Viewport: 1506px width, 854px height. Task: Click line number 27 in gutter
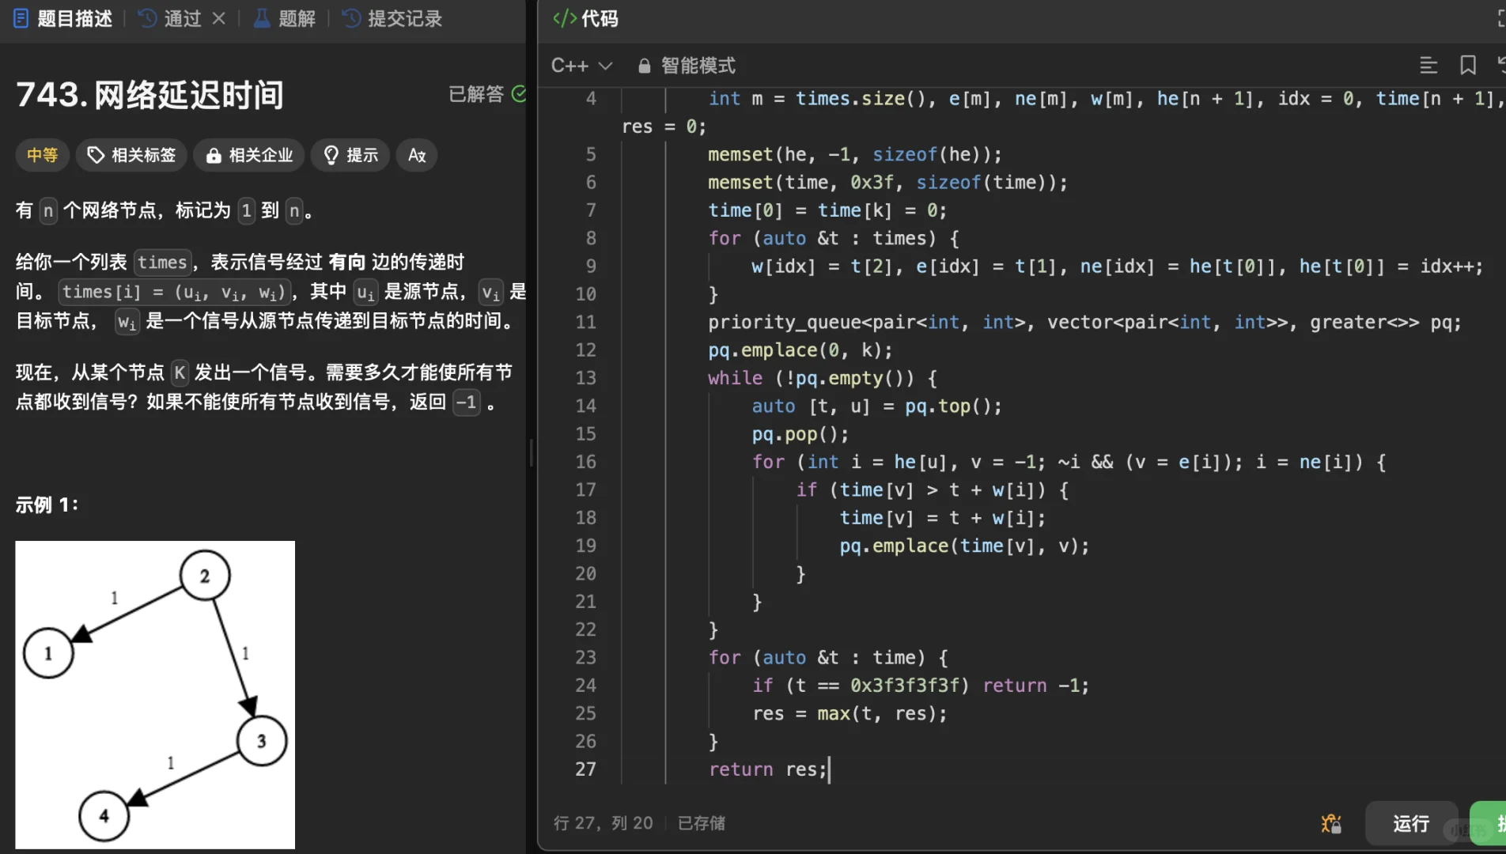585,769
